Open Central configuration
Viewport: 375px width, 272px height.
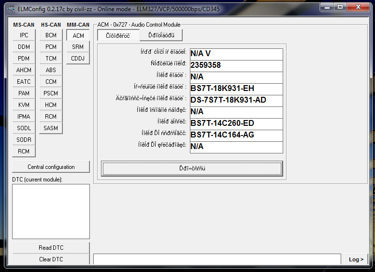click(x=51, y=167)
